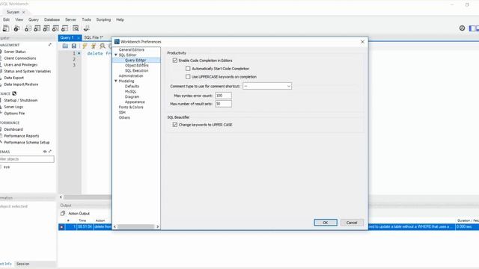
Task: Click error status icon in output row 1
Action: pos(61,227)
